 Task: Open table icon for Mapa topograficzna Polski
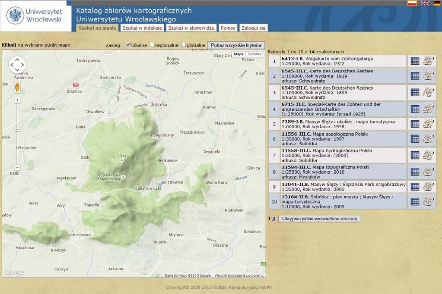[x=415, y=172]
